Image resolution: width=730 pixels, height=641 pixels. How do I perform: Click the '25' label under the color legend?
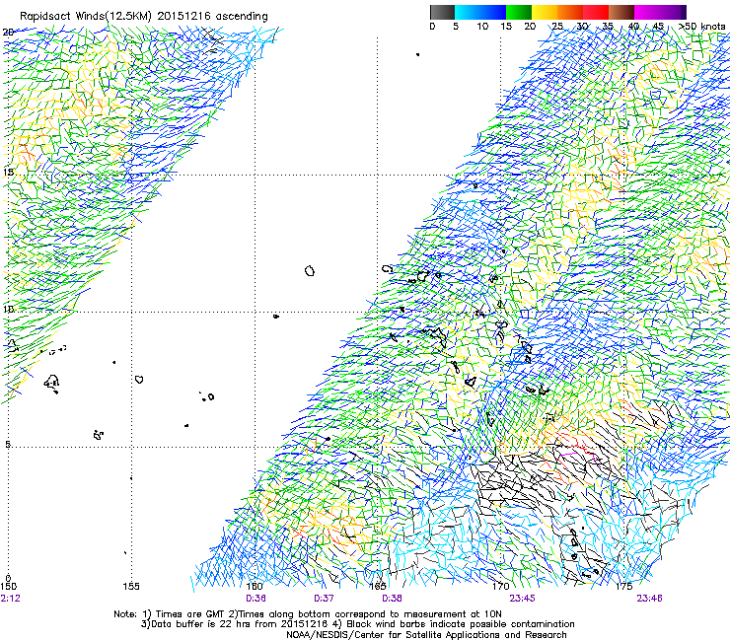556,27
